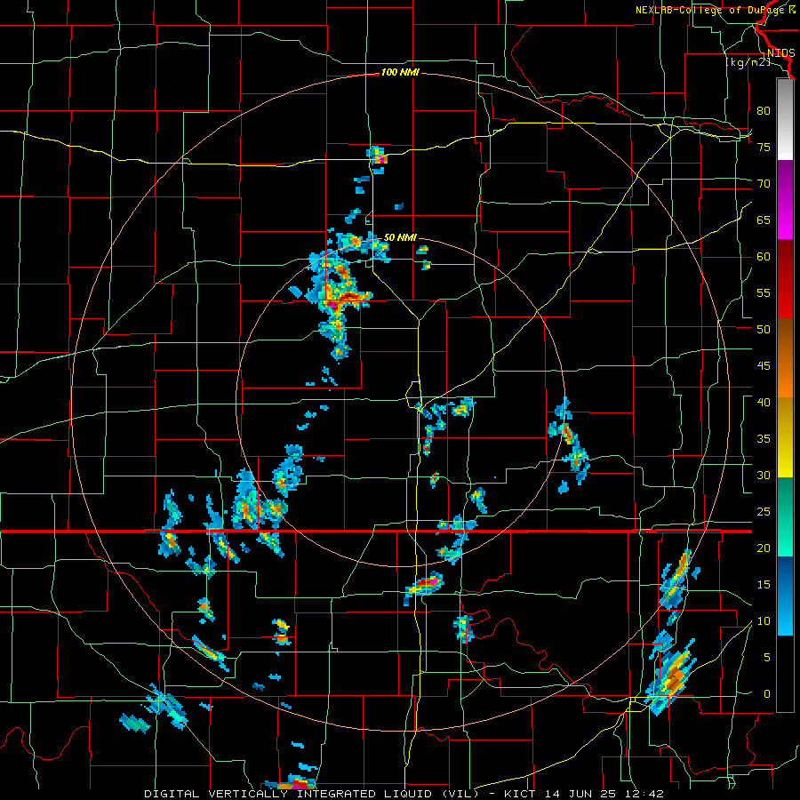Click the 100 NMI range ring label
This screenshot has width=800, height=800.
(x=400, y=73)
